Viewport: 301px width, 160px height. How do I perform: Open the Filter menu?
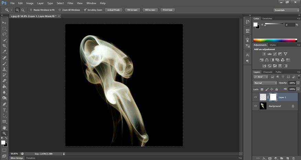pyautogui.click(x=71, y=3)
